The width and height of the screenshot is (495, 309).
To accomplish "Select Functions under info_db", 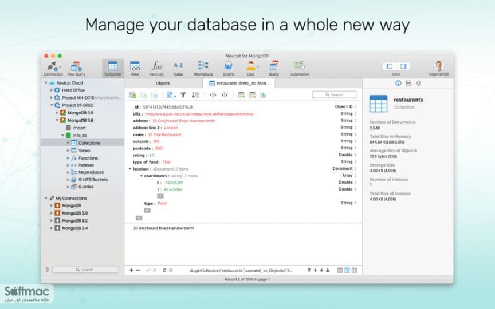I will click(88, 158).
